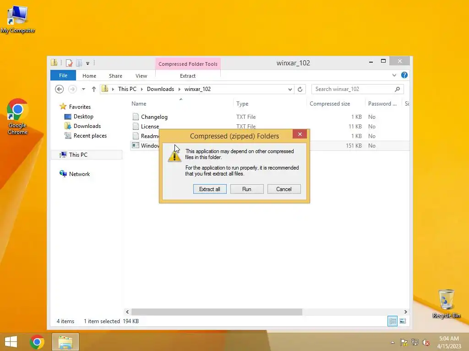The height and width of the screenshot is (351, 469).
Task: Open the Windows Start button
Action: [11, 342]
